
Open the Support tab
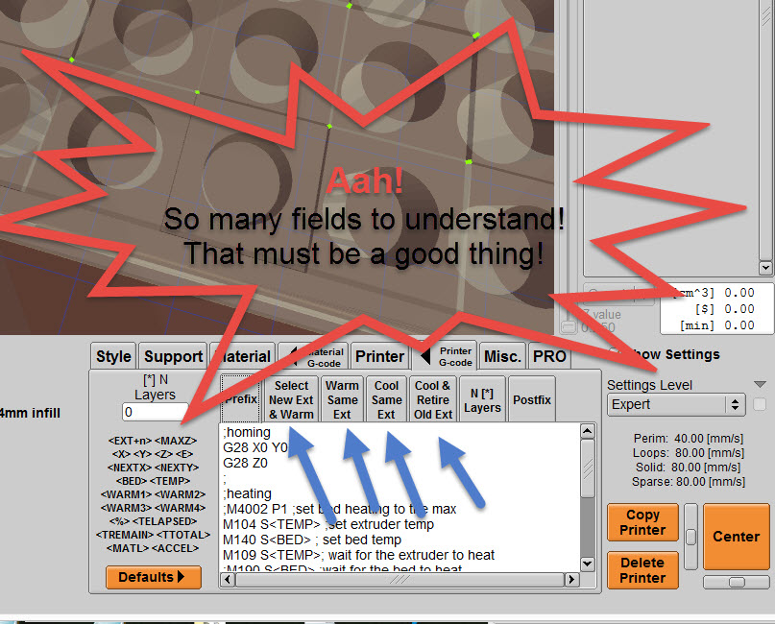pyautogui.click(x=173, y=356)
